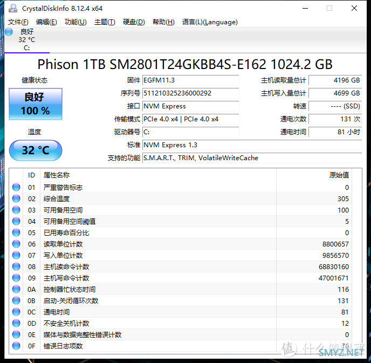Select the 综合温度 attribute row

point(181,198)
